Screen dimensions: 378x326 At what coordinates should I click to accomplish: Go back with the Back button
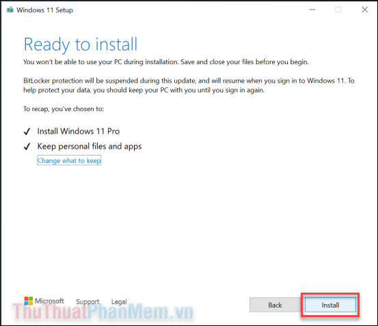click(275, 305)
